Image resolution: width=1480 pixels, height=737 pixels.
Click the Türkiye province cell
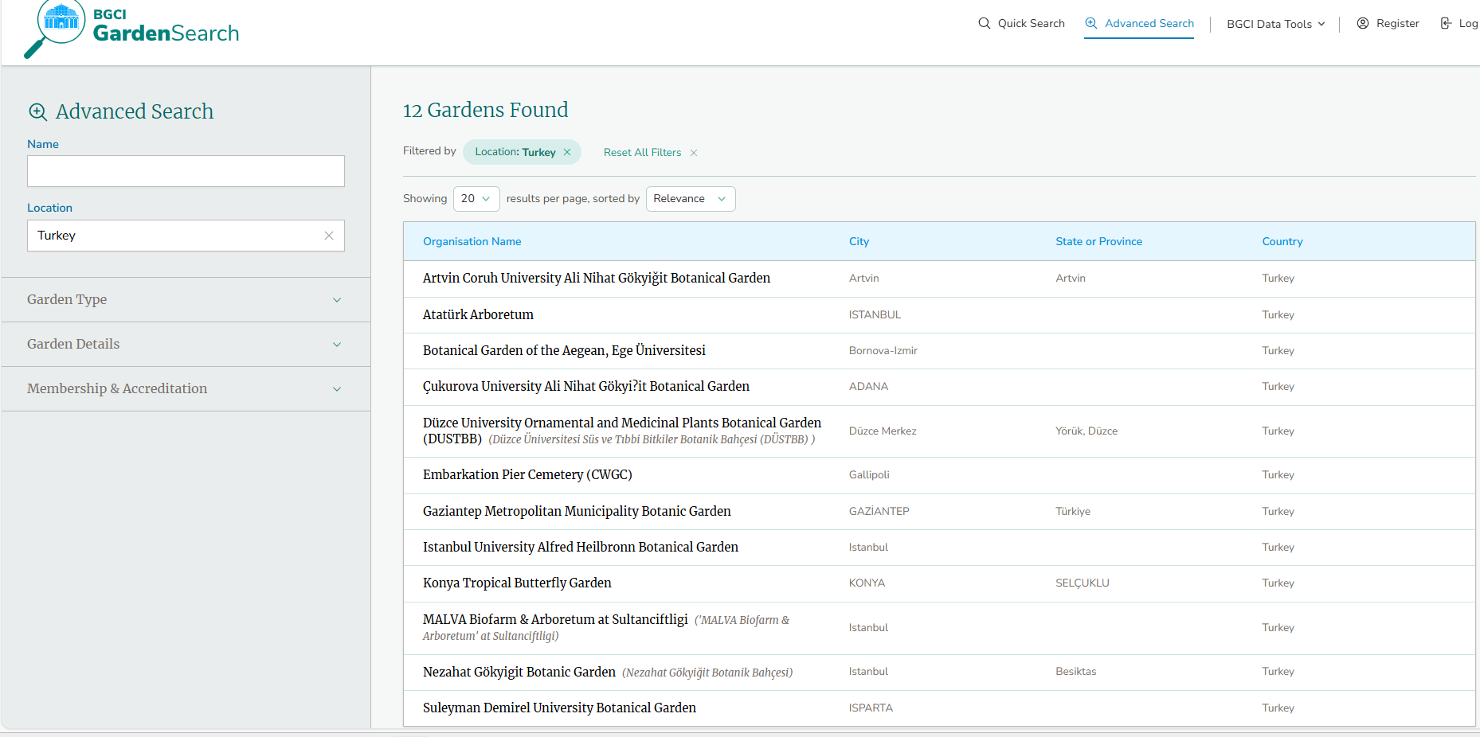click(x=1073, y=511)
